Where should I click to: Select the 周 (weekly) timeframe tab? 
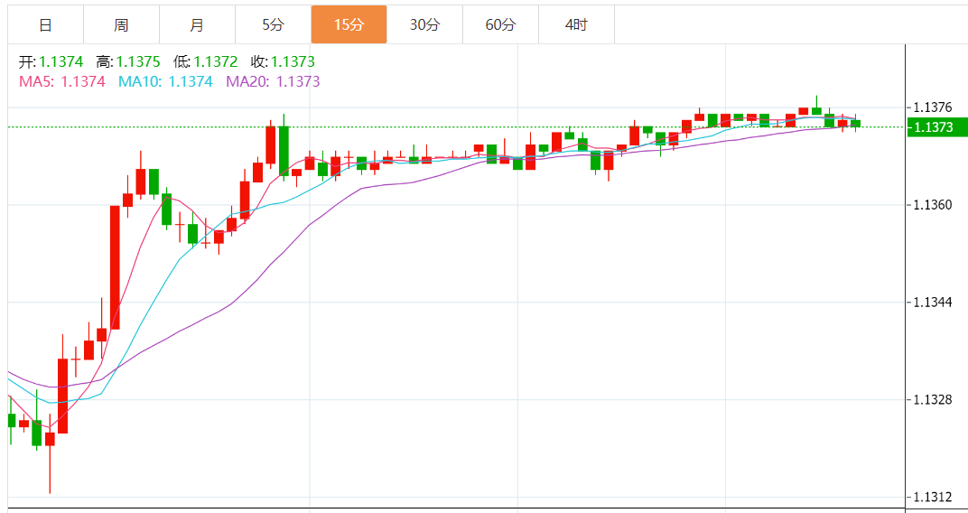click(x=121, y=24)
